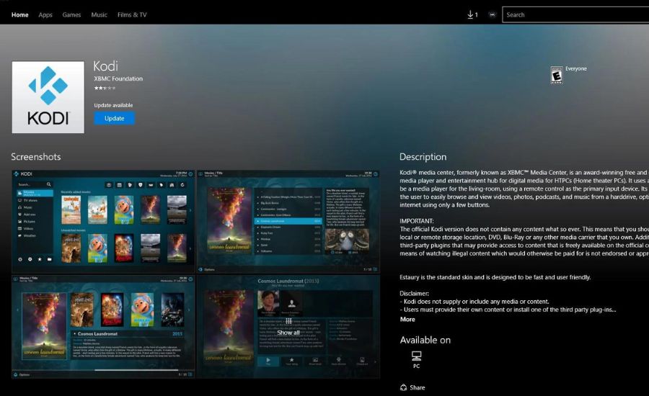This screenshot has height=396, width=649.
Task: Click the IMPORTANT: paragraph label
Action: [x=416, y=221]
